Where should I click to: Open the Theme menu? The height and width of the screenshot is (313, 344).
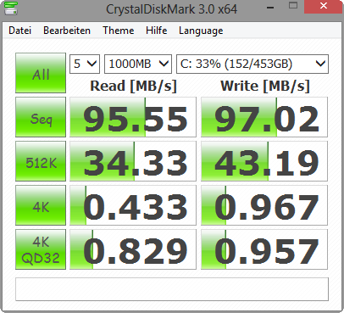tap(119, 31)
